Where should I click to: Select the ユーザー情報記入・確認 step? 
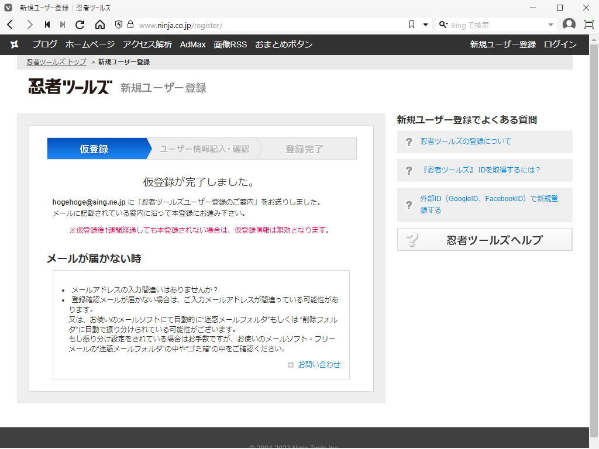(204, 149)
